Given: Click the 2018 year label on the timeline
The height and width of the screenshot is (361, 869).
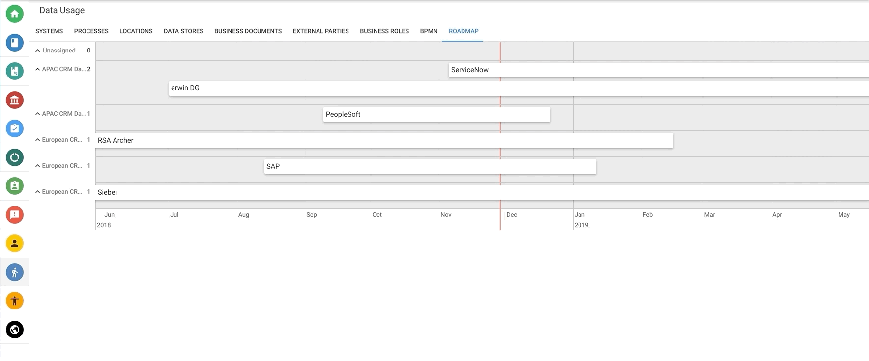Looking at the screenshot, I should [x=104, y=225].
